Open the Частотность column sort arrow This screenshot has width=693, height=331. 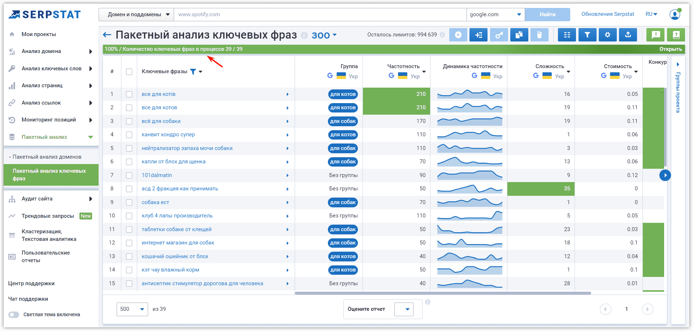pyautogui.click(x=424, y=72)
